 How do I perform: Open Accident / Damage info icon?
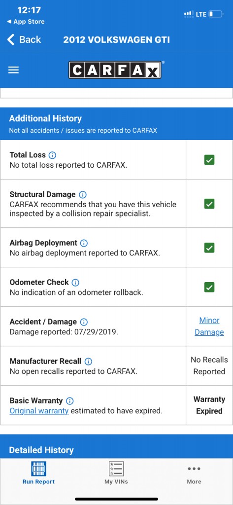pos(84,322)
